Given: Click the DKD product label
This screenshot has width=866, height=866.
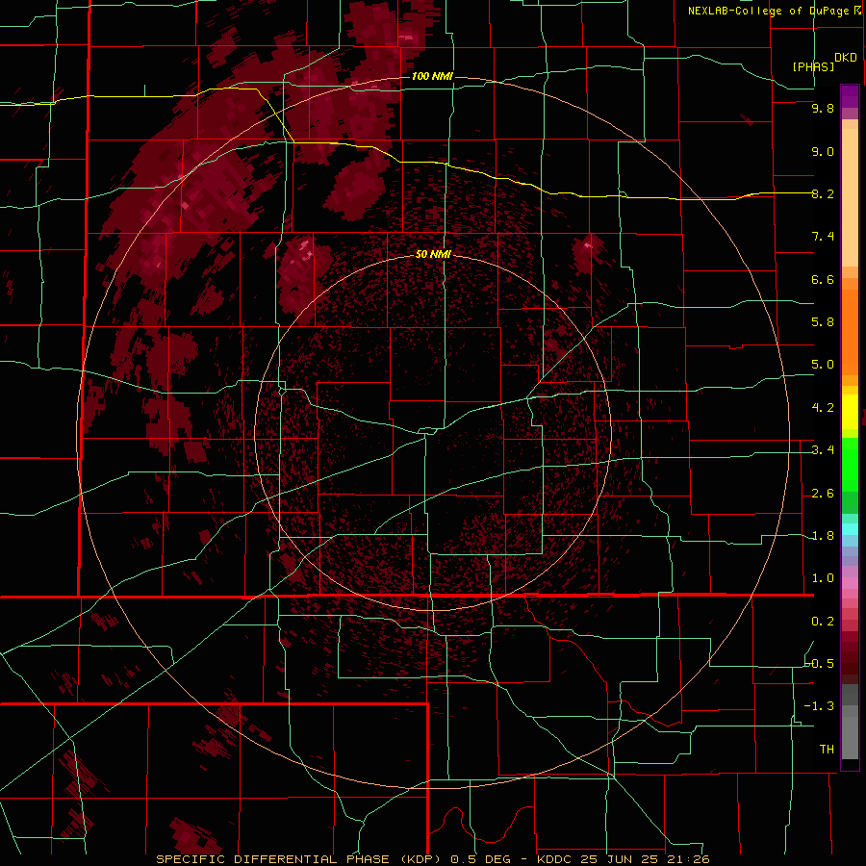Looking at the screenshot, I should coord(845,57).
